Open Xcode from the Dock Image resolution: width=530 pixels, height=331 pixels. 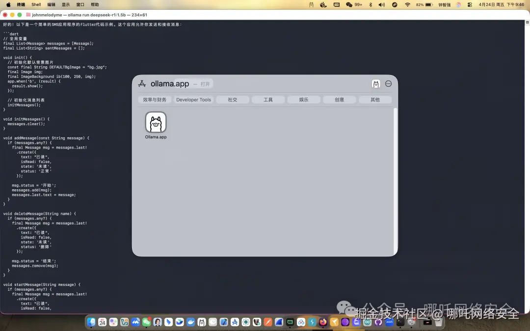click(224, 322)
